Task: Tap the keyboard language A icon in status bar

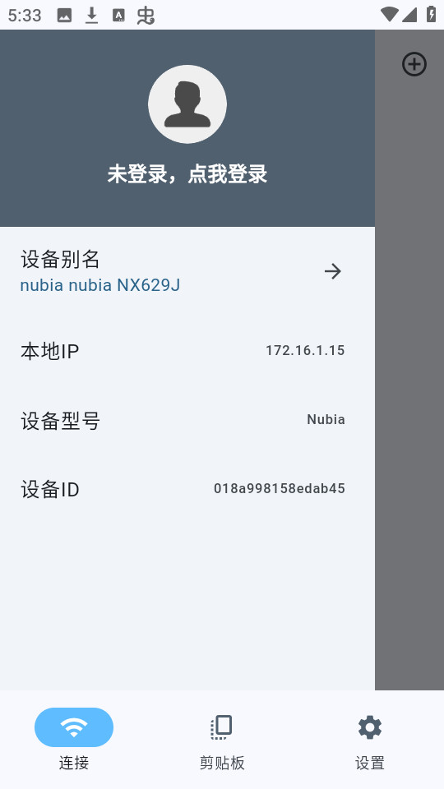Action: tap(118, 16)
